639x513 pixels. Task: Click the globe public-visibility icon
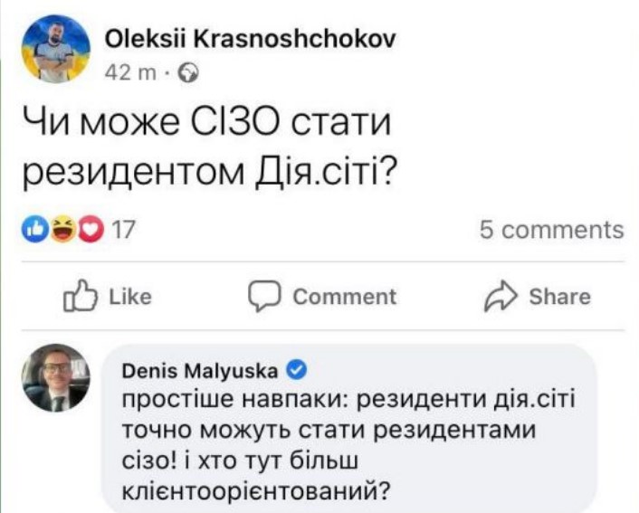(188, 73)
